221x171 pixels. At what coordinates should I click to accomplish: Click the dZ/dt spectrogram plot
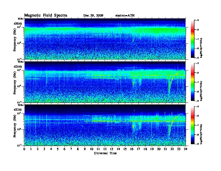coord(105,125)
